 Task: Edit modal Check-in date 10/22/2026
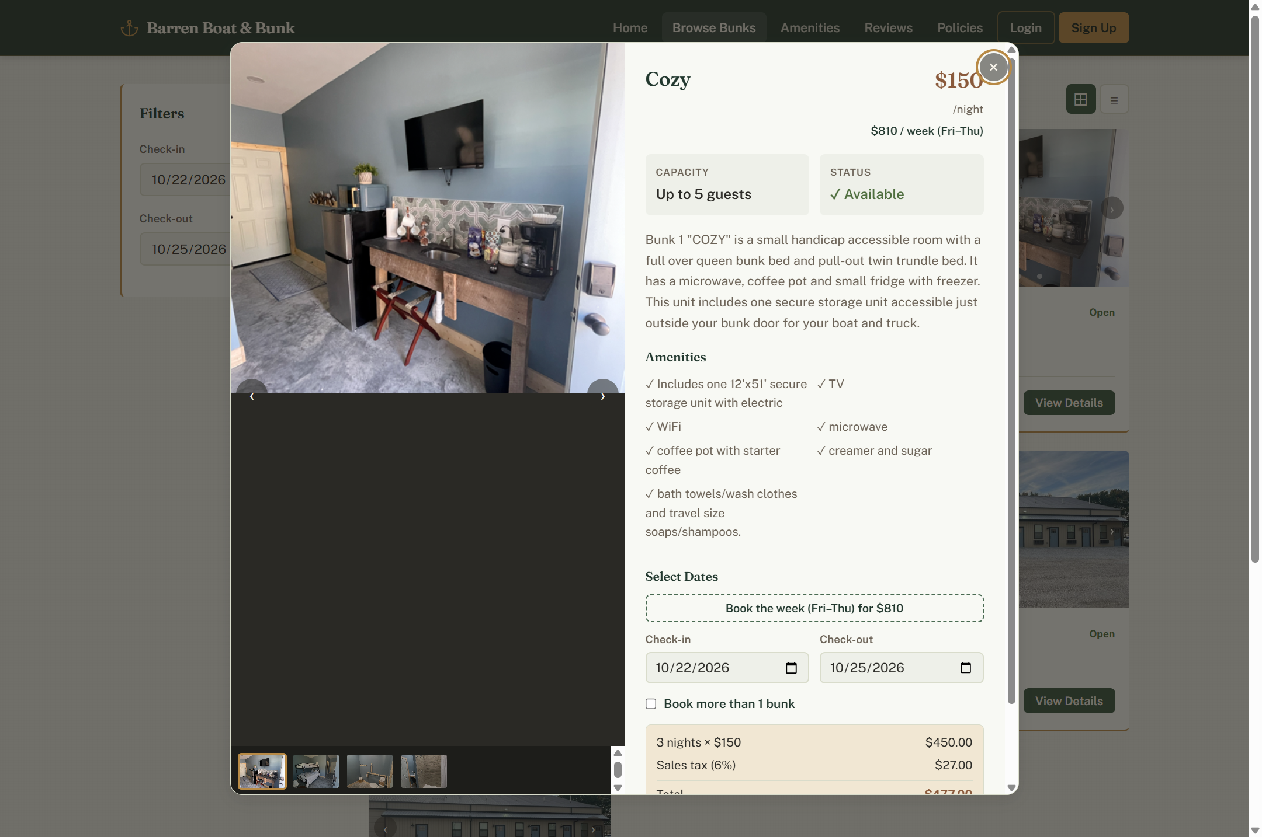coord(727,668)
